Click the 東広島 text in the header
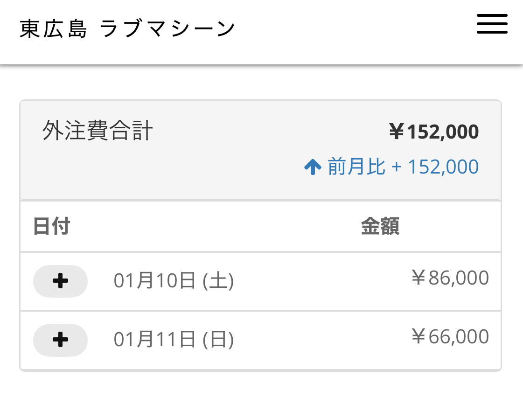The width and height of the screenshot is (523, 397). tap(54, 29)
